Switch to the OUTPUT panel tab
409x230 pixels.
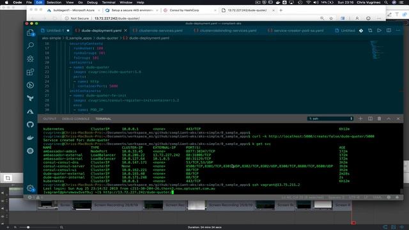(50, 119)
